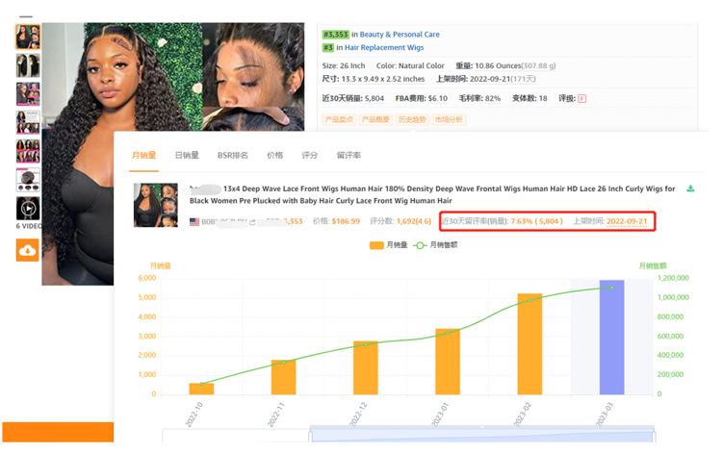Click the orange bar at the bottom left
Screen dimensions: 723x453
[x=58, y=432]
